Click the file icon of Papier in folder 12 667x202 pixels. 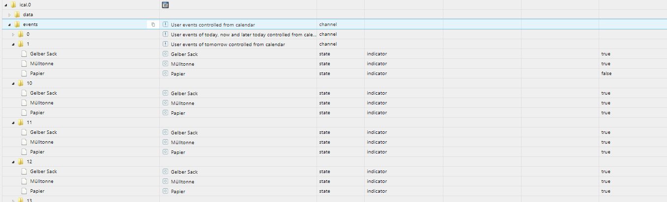coord(24,191)
